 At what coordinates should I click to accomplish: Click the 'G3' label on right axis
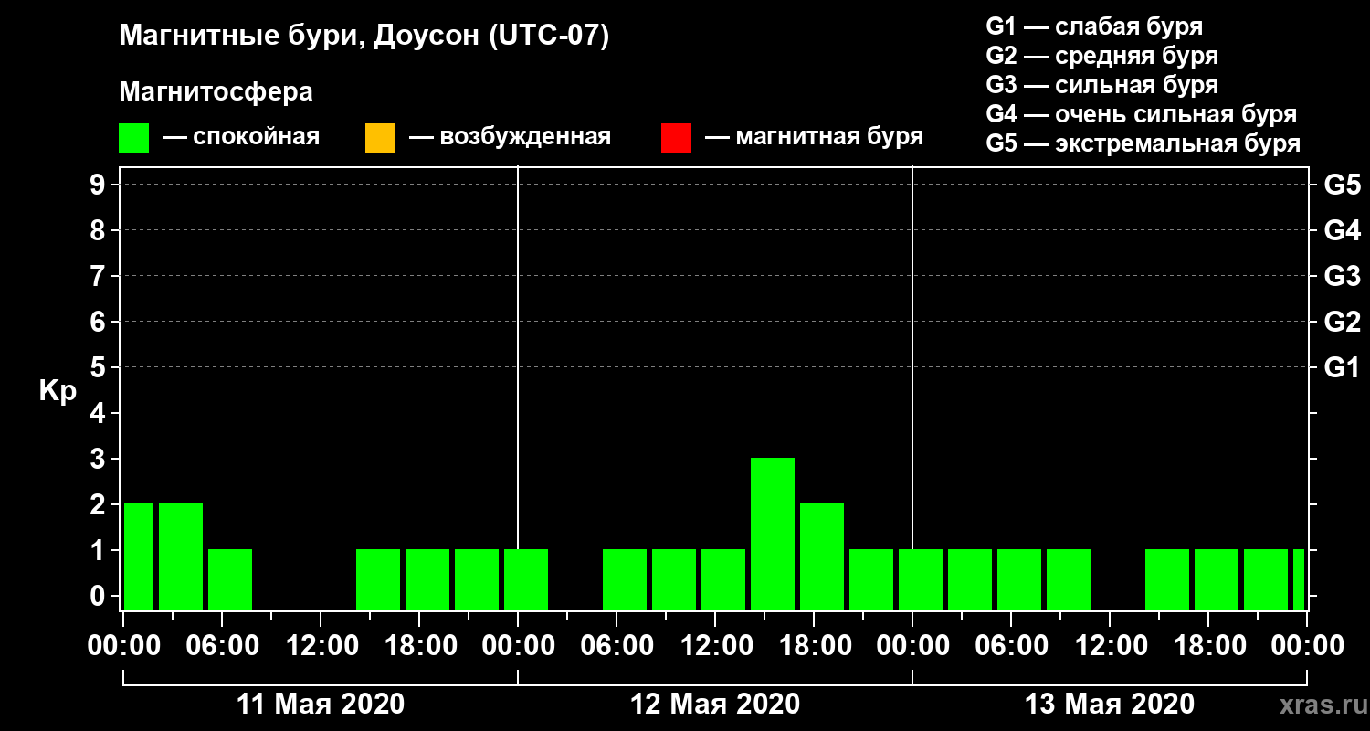(1342, 276)
